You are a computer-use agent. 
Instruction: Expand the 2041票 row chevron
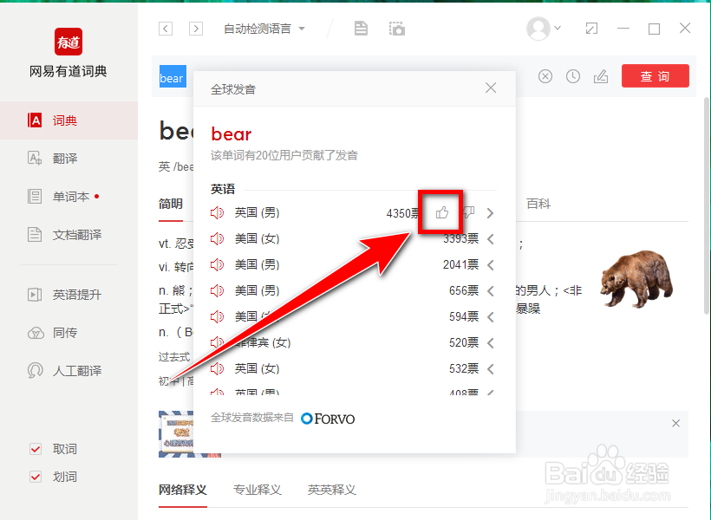tap(490, 264)
